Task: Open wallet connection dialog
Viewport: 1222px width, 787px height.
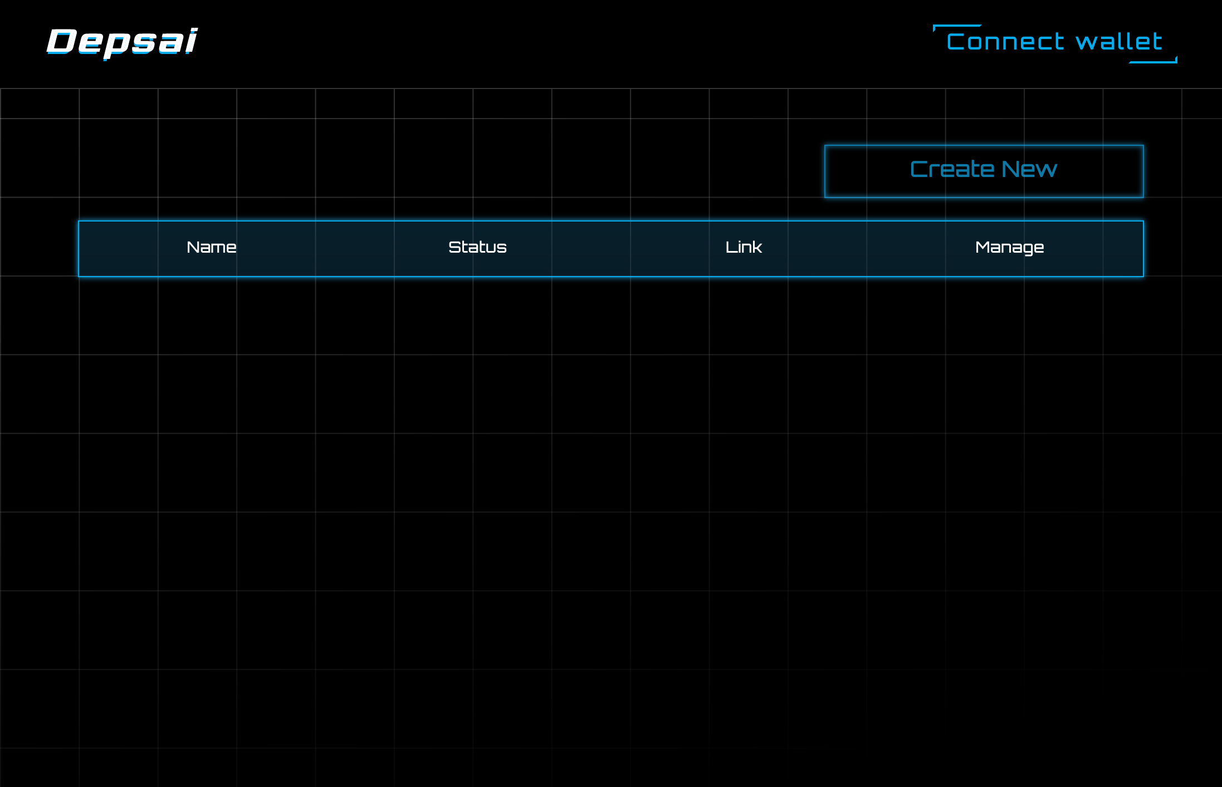Action: [x=1054, y=42]
